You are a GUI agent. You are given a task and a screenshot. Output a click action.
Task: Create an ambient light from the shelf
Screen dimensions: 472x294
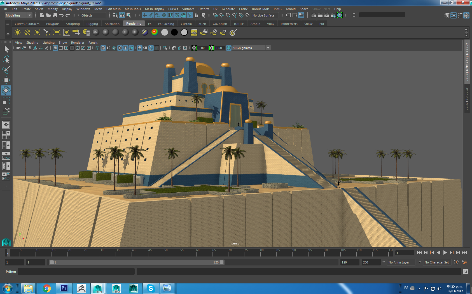[17, 32]
